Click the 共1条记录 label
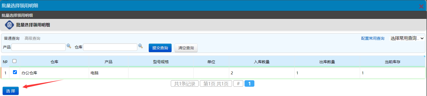Screen dimensions: 427x96 185,84
